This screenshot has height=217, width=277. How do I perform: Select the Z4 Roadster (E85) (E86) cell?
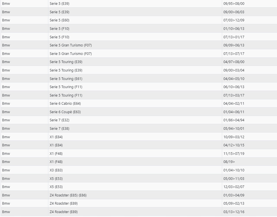(68, 195)
